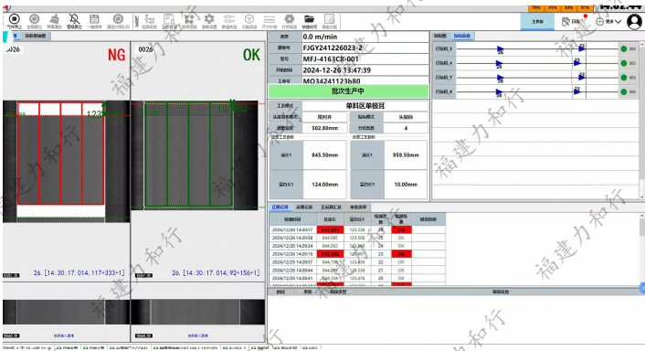Click the film roll number FJGY241226023-2 field
Image resolution: width=645 pixels, height=351 pixels.
[365, 48]
